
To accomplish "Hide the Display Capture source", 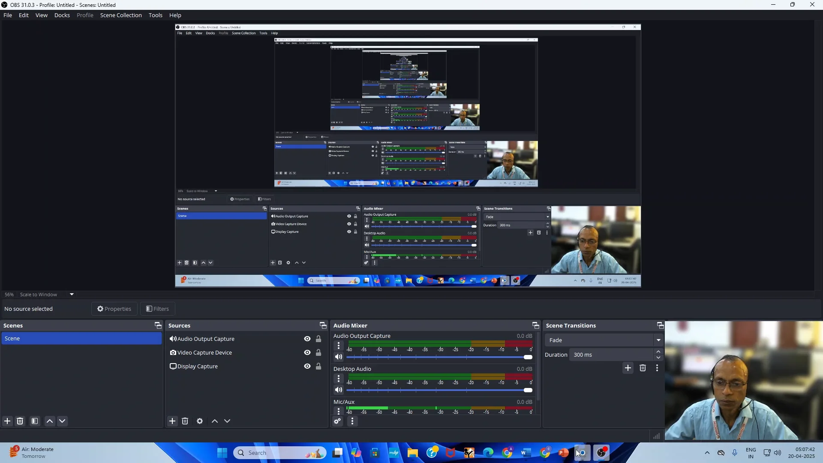I will pyautogui.click(x=307, y=366).
